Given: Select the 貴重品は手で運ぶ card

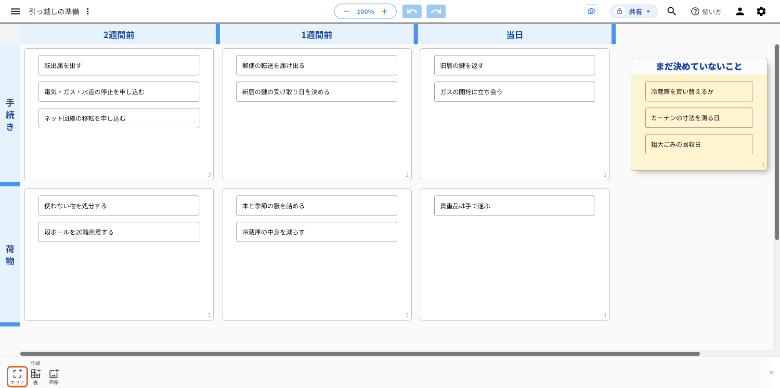Looking at the screenshot, I should tap(515, 205).
